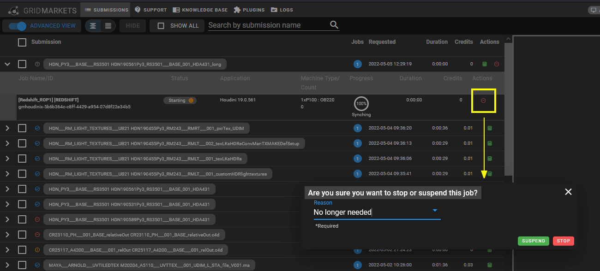This screenshot has width=600, height=271.
Task: Click job count badge for HDA431_long submission
Action: (x=357, y=64)
